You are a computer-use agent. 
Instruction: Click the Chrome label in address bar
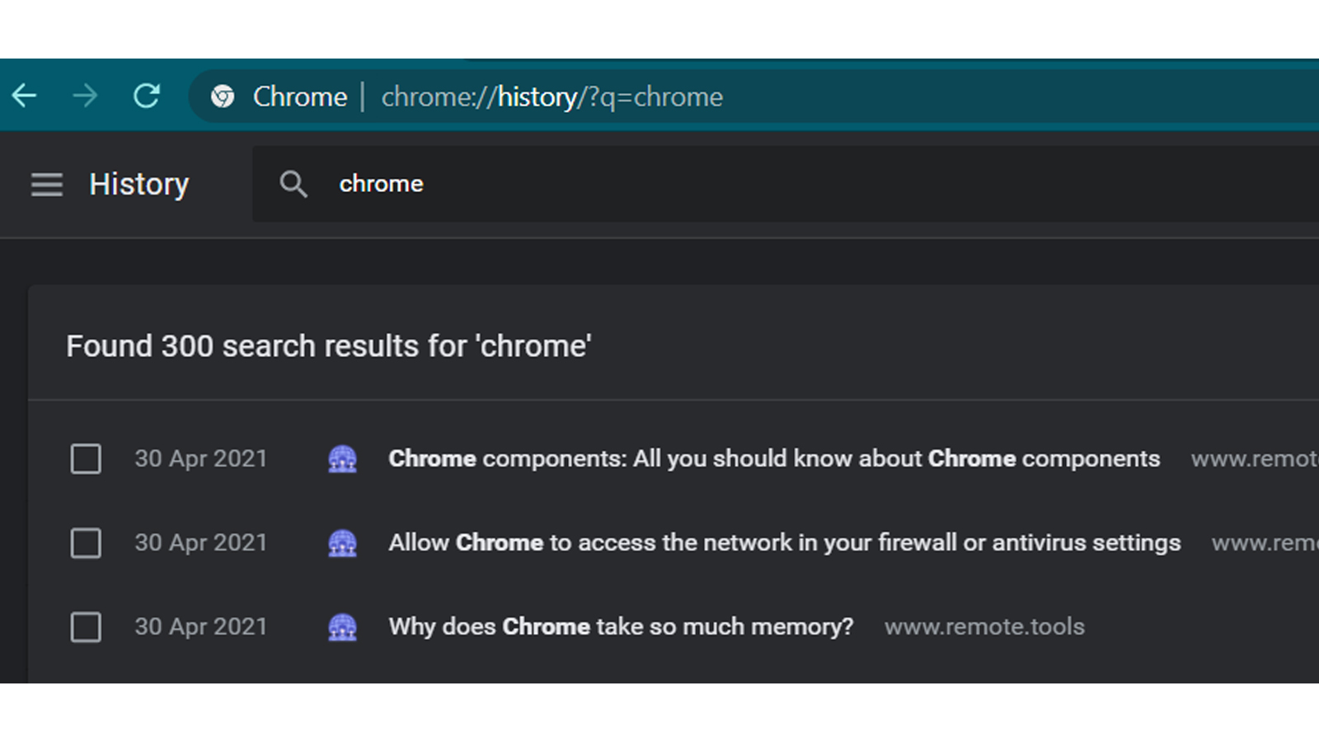click(x=300, y=96)
